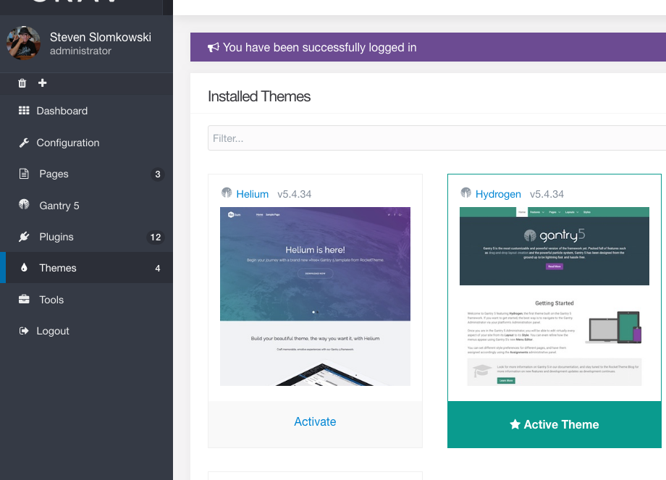This screenshot has width=666, height=480.
Task: Click the successfully logged in message
Action: (x=319, y=47)
